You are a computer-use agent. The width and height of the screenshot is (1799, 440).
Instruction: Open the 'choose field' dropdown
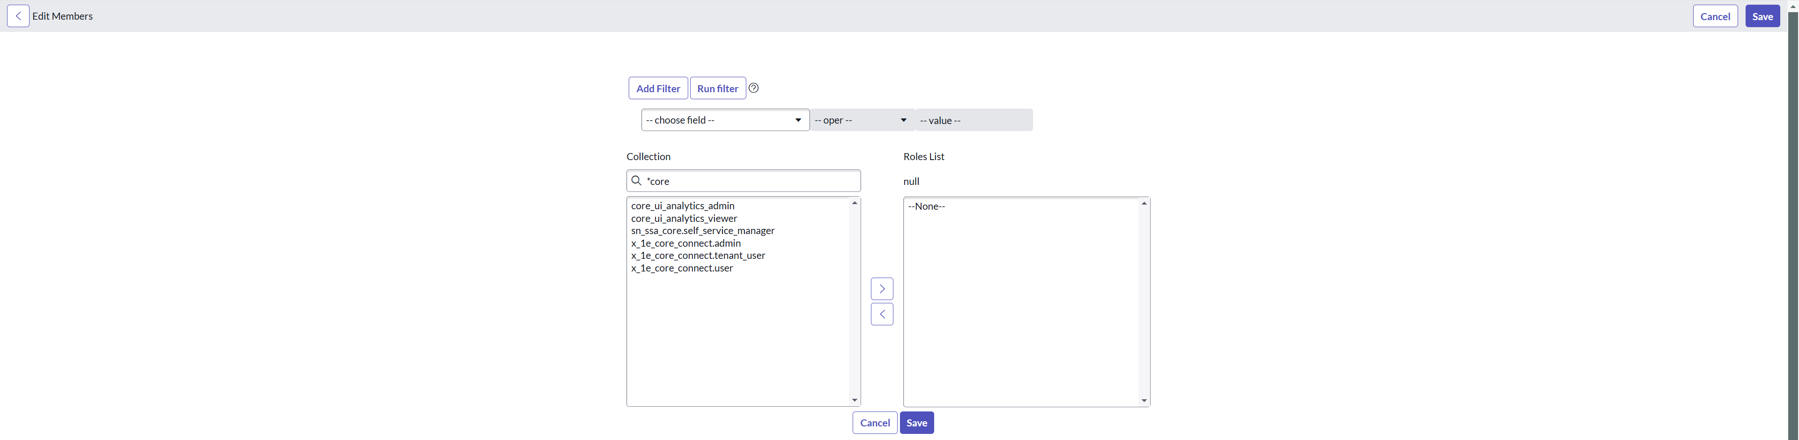(724, 120)
